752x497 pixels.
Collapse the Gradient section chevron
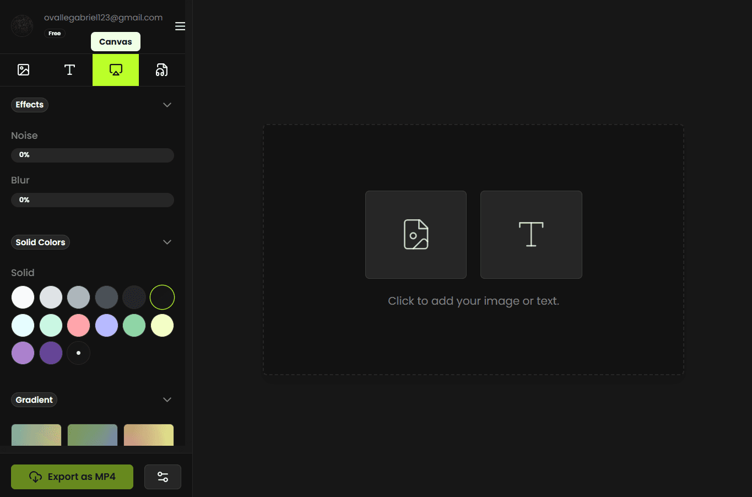[167, 400]
